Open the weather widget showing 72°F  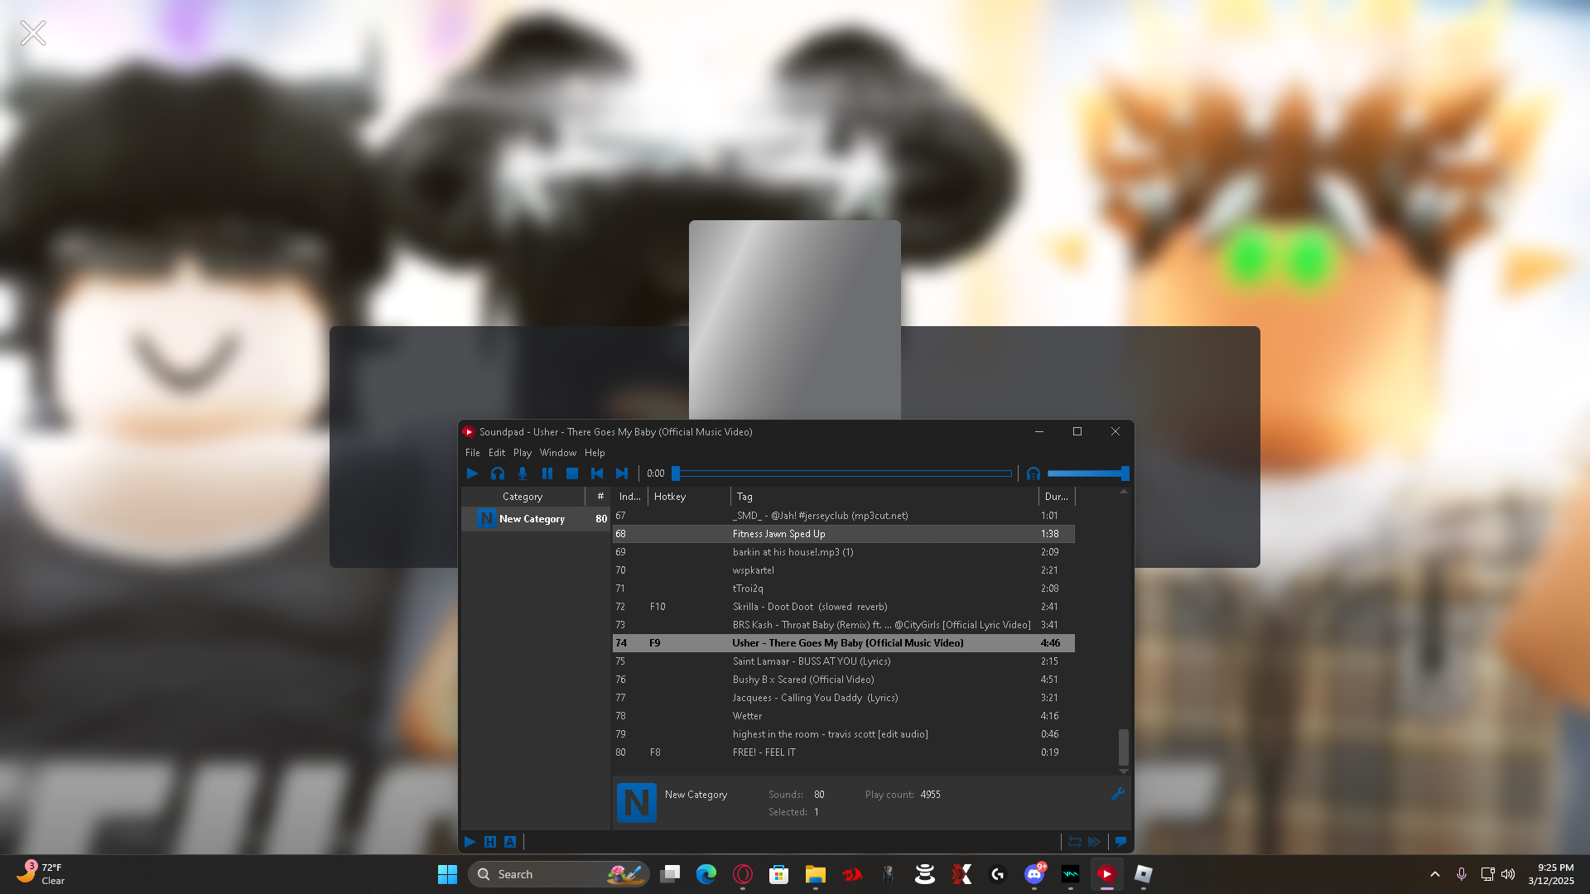pos(41,874)
